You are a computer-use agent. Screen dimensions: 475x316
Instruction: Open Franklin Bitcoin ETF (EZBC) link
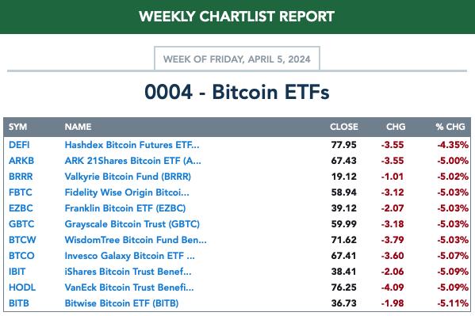pyautogui.click(x=124, y=208)
